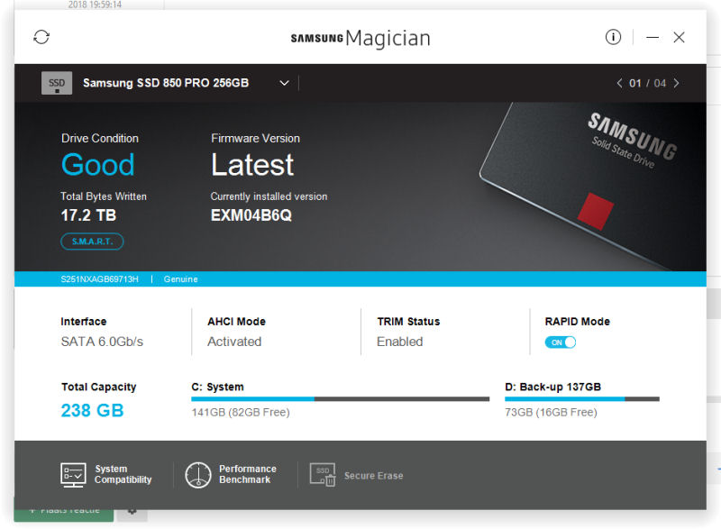The image size is (721, 529).
Task: Click the Genuine status text
Action: pyautogui.click(x=181, y=279)
